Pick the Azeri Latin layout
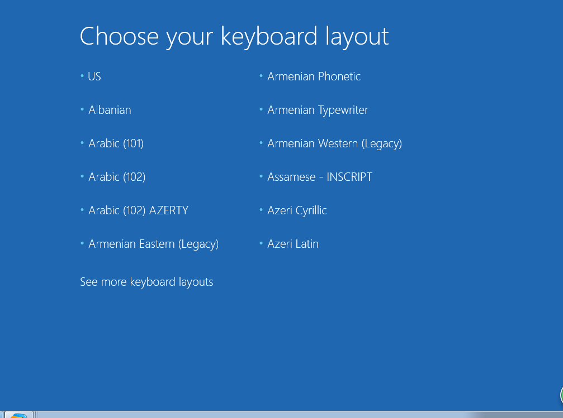The height and width of the screenshot is (418, 563). 293,244
